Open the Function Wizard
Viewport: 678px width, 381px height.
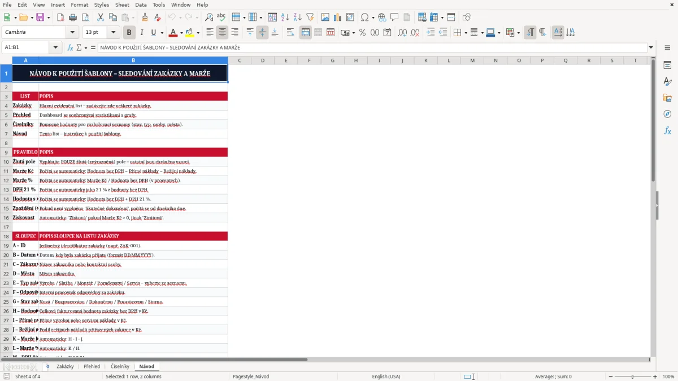point(70,48)
